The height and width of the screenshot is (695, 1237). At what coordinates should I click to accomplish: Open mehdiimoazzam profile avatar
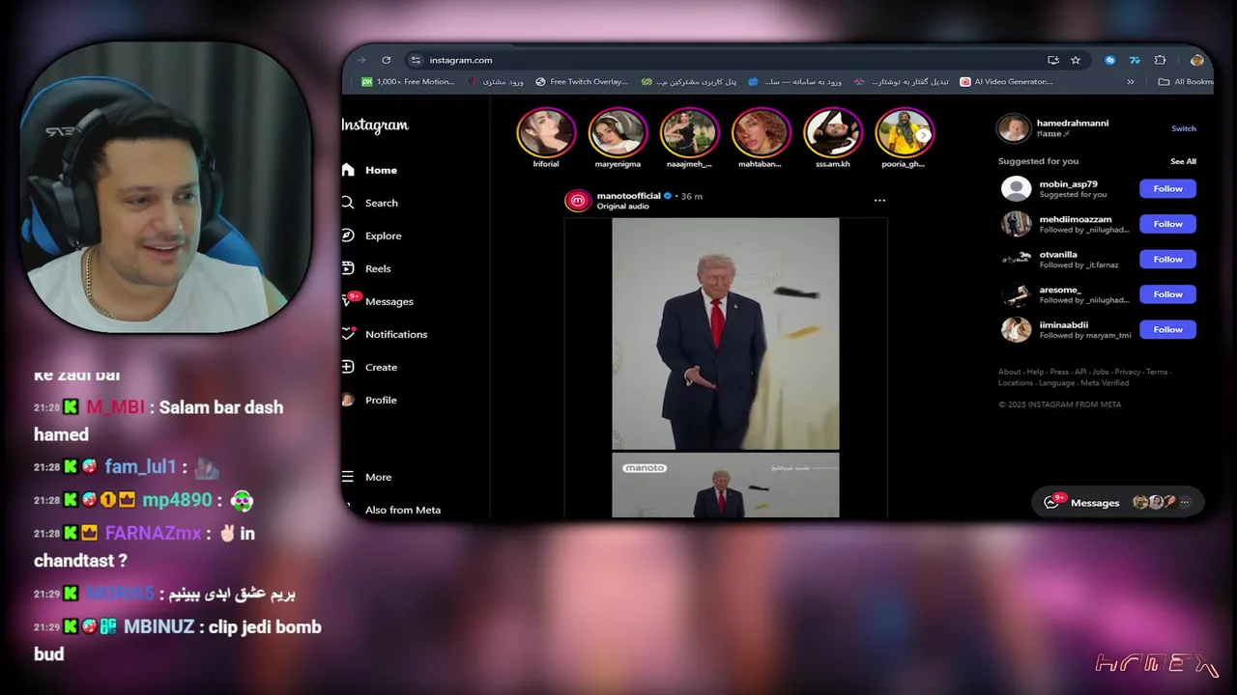tap(1016, 224)
